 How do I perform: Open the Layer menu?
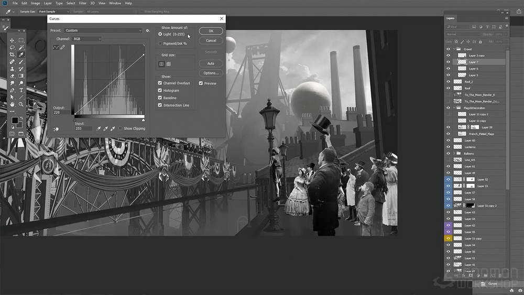[x=48, y=3]
